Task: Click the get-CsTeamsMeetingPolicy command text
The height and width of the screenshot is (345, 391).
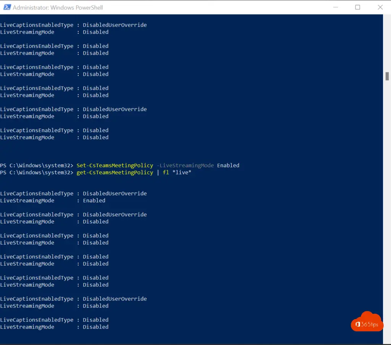Action: [x=115, y=172]
